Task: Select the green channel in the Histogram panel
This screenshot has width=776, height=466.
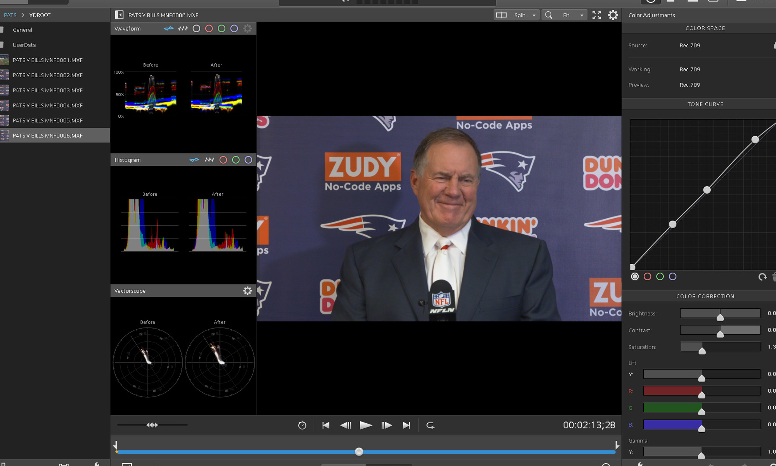Action: click(236, 160)
